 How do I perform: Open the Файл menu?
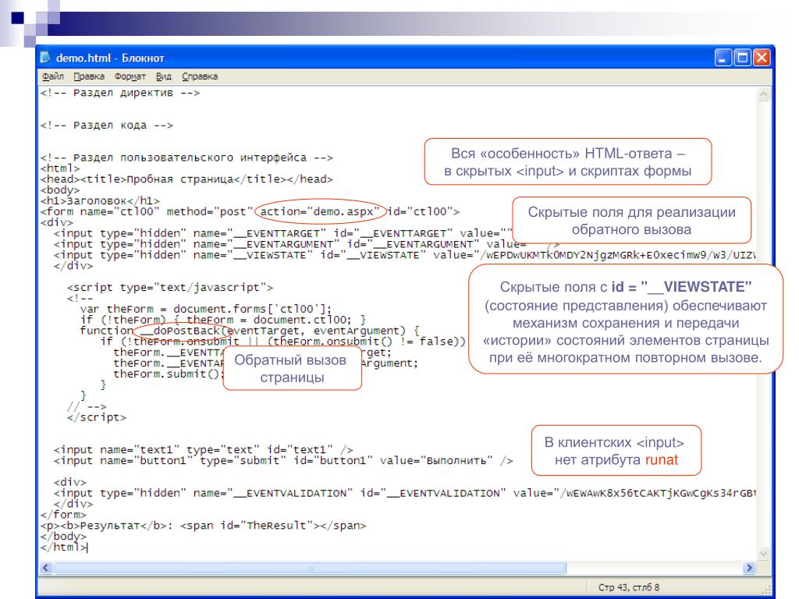(x=53, y=76)
